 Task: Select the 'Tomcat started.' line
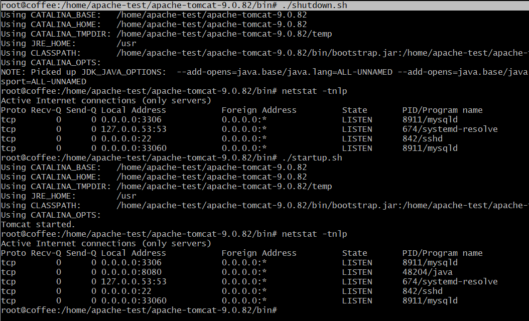click(x=38, y=224)
